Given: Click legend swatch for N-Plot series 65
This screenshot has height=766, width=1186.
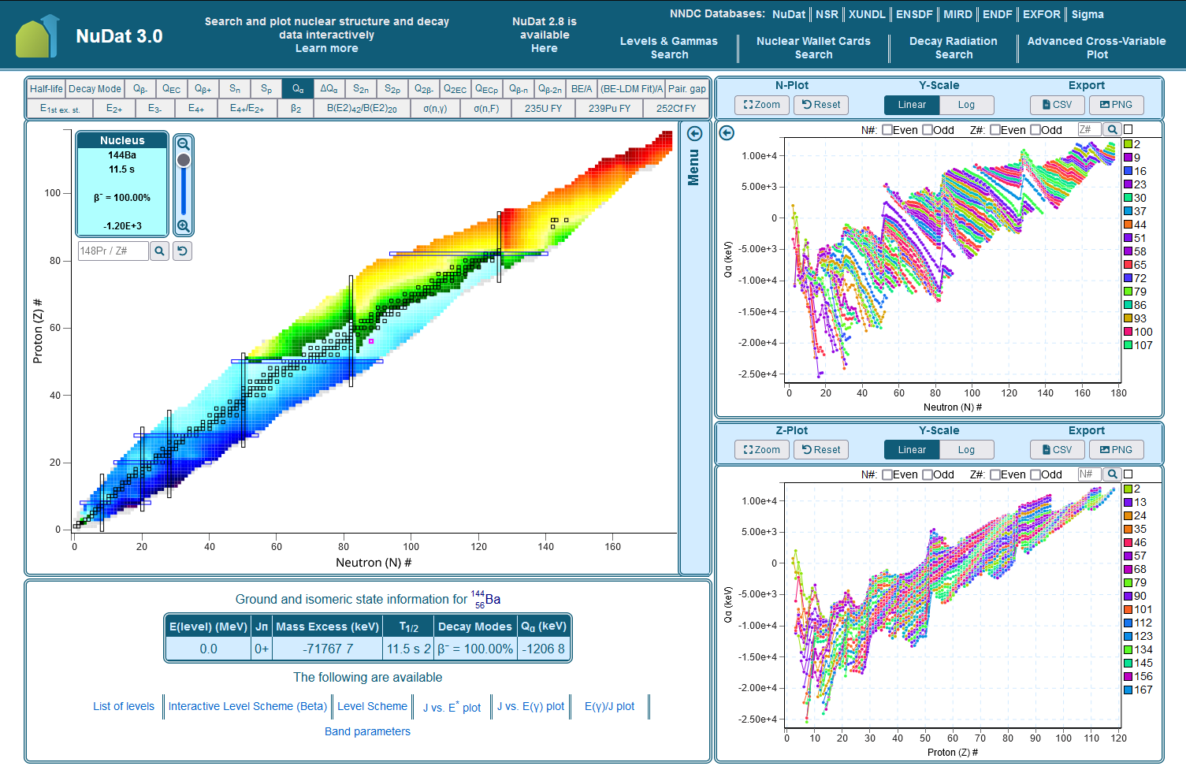Looking at the screenshot, I should point(1128,264).
